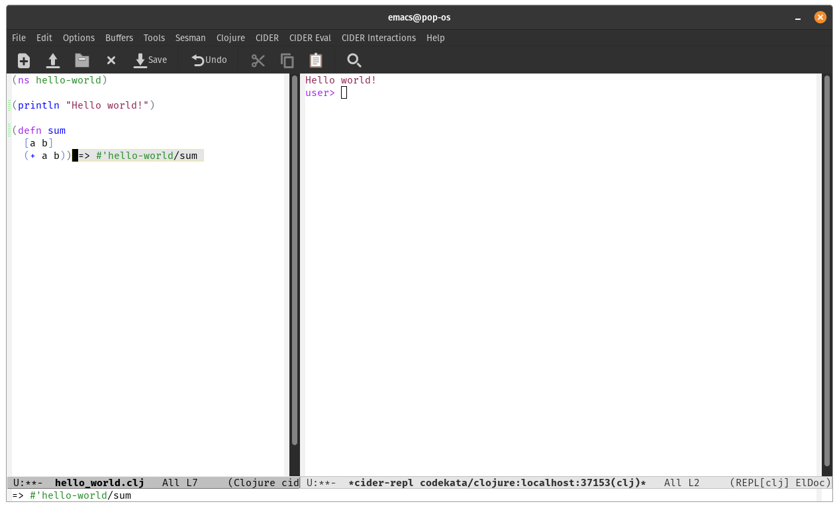Expand the CIDER Interactions menu

[379, 38]
